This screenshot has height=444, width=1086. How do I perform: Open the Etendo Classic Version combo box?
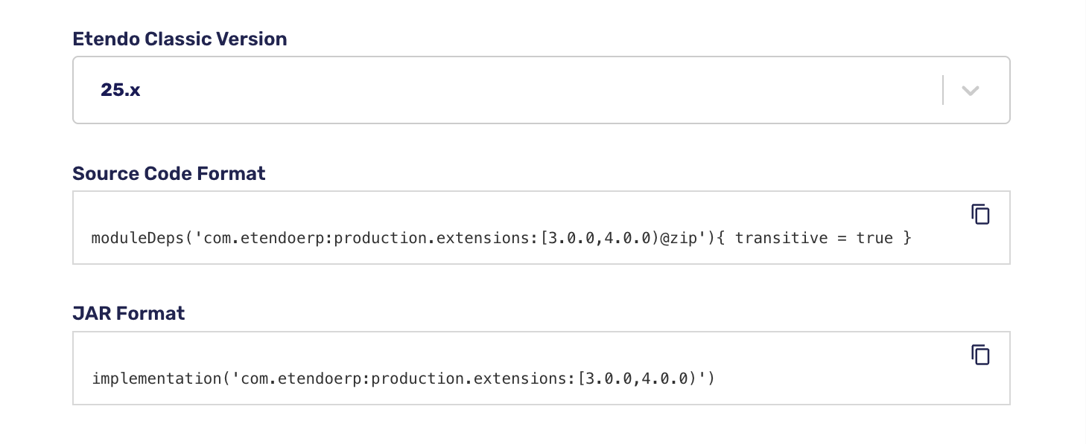click(x=541, y=90)
